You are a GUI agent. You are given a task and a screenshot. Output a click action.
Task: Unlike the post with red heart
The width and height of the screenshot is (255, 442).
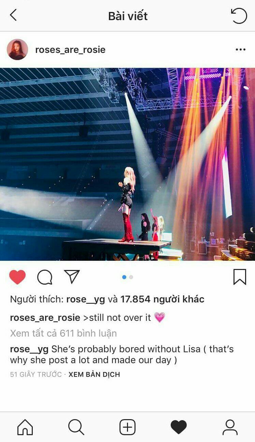(x=17, y=277)
